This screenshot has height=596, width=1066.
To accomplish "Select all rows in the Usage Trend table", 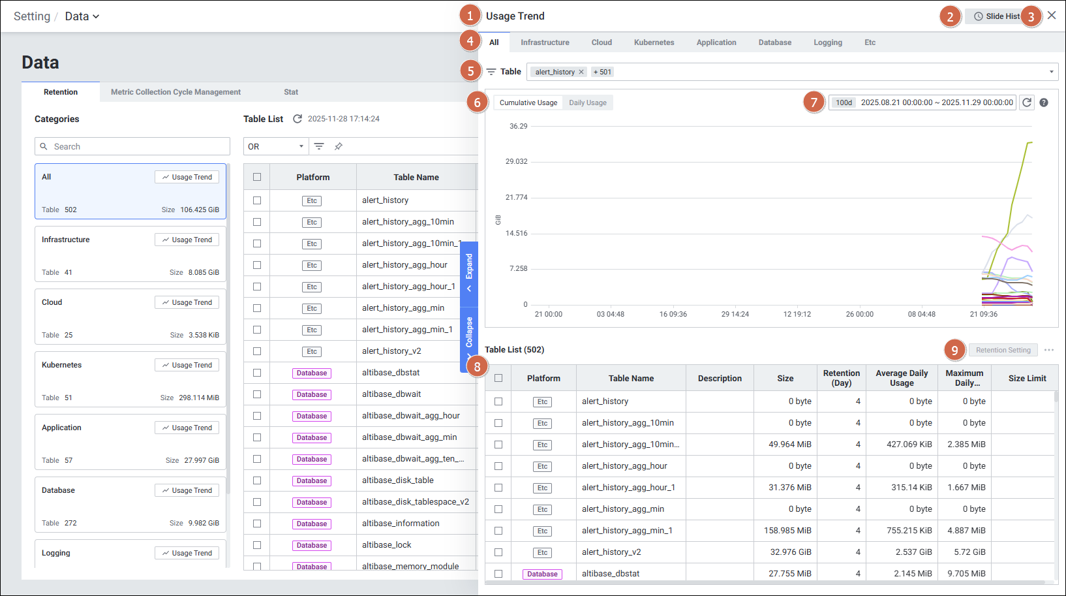I will click(x=498, y=378).
